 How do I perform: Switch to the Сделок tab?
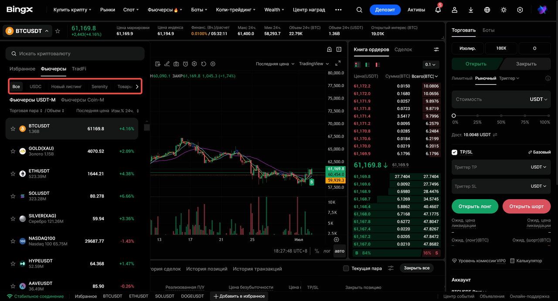coord(403,50)
